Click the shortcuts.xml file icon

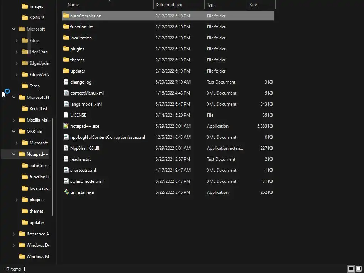(x=66, y=170)
